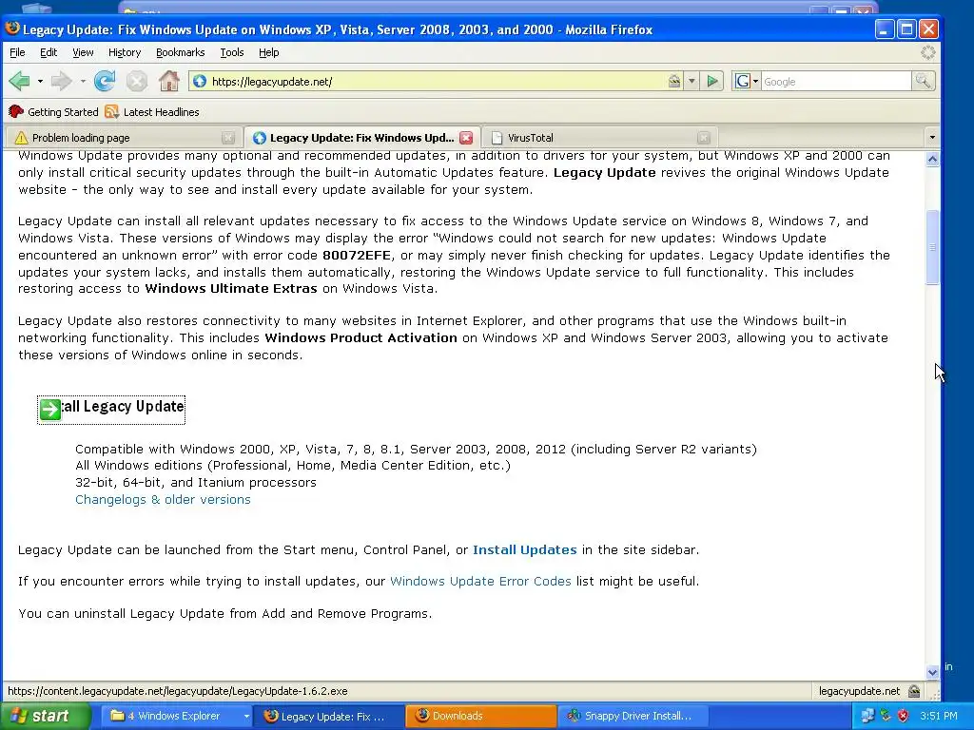Click the taskbar clock 3:51 PM
The height and width of the screenshot is (730, 974).
point(939,716)
